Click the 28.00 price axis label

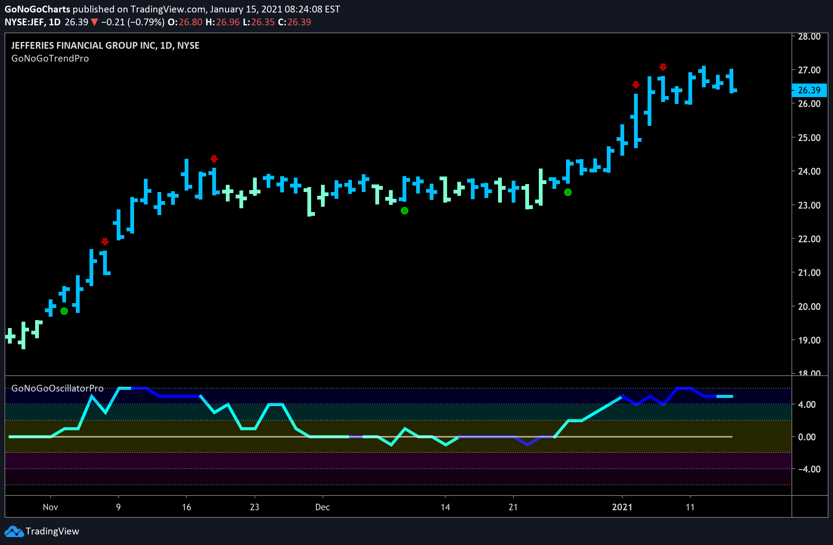(809, 37)
